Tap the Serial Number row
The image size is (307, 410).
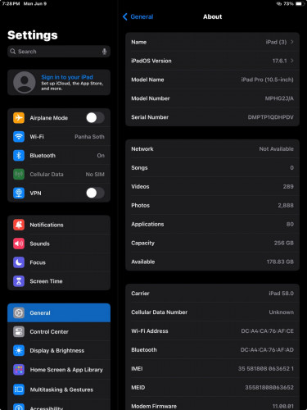(212, 117)
